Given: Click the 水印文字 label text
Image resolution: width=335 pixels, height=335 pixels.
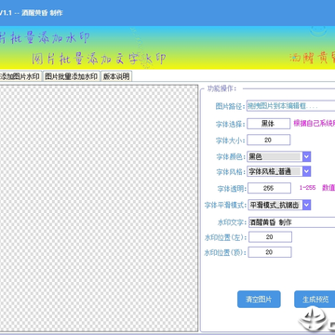Looking at the screenshot, I should tap(232, 222).
